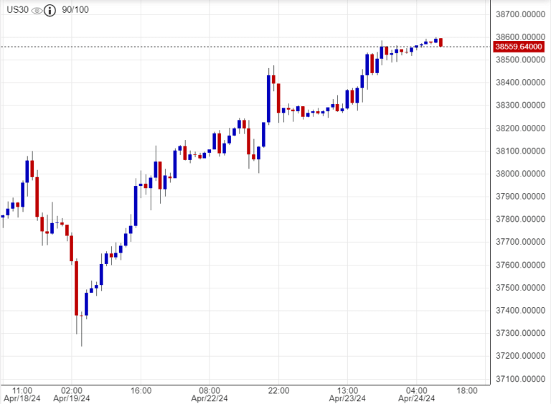Click the last red candle at chart's right edge

pyautogui.click(x=441, y=42)
